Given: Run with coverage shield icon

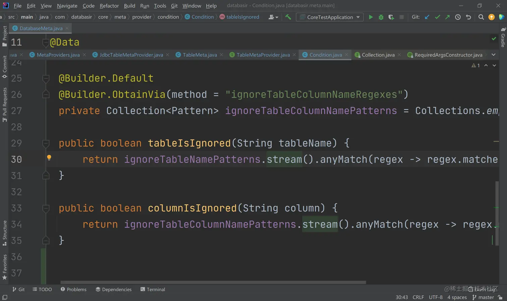Looking at the screenshot, I should (x=391, y=17).
